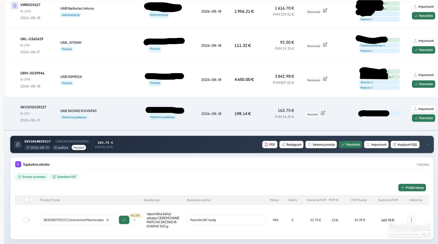Click the finance tag in the VIRR003427 row
The image size is (438, 244).
pos(379,19)
